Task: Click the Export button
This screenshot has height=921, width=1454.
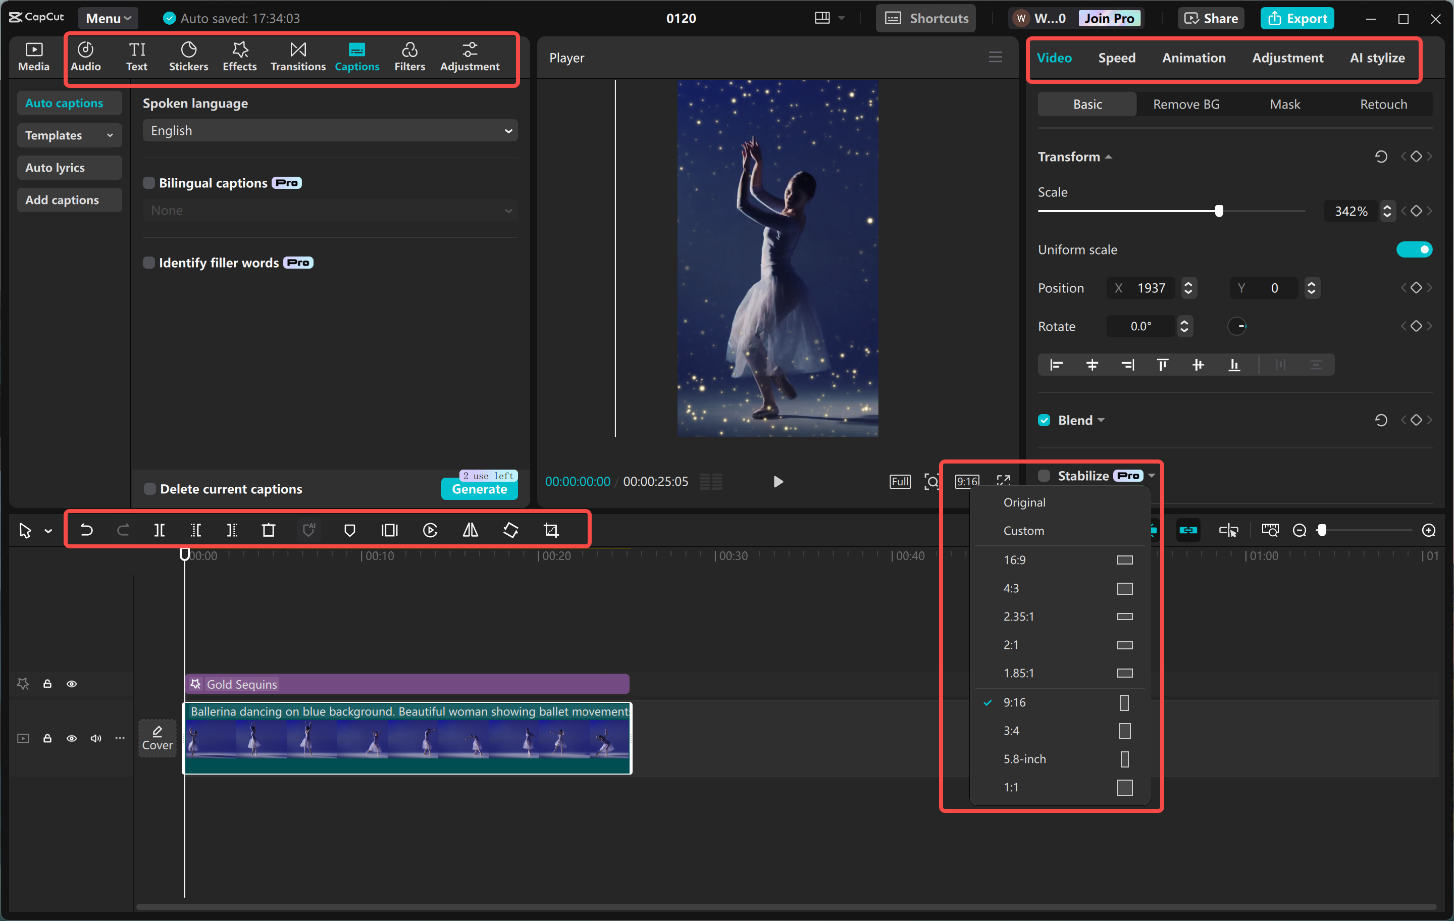Action: tap(1297, 18)
